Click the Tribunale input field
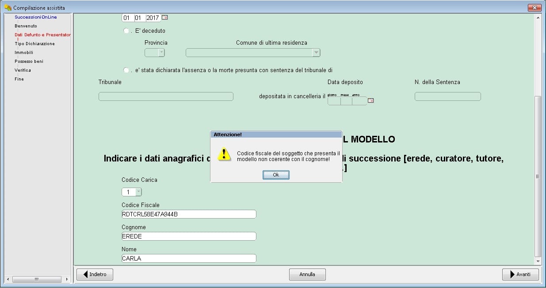Screen dimensions: 546x288 click(x=166, y=96)
